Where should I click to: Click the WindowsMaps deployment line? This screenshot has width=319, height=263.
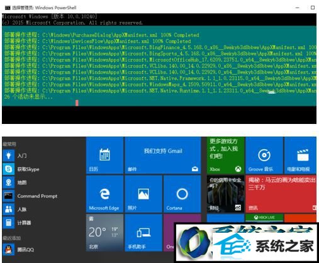[x=160, y=84]
